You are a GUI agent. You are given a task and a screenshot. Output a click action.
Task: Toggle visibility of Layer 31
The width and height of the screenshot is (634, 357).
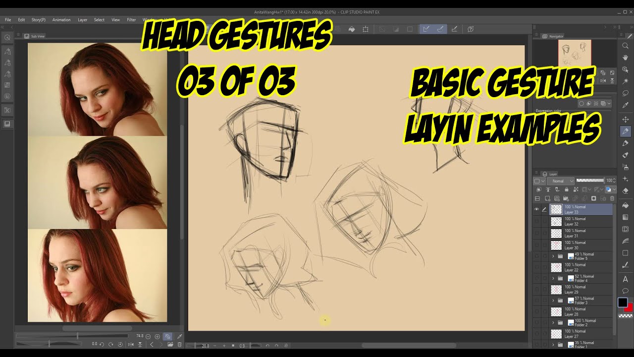coord(536,234)
